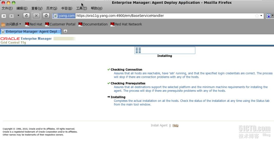Open the address bar history dropdown arrow
The width and height of the screenshot is (274, 142).
coord(261,16)
